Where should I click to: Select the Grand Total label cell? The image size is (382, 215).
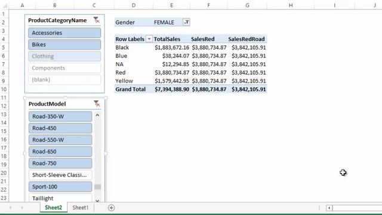[x=134, y=89]
